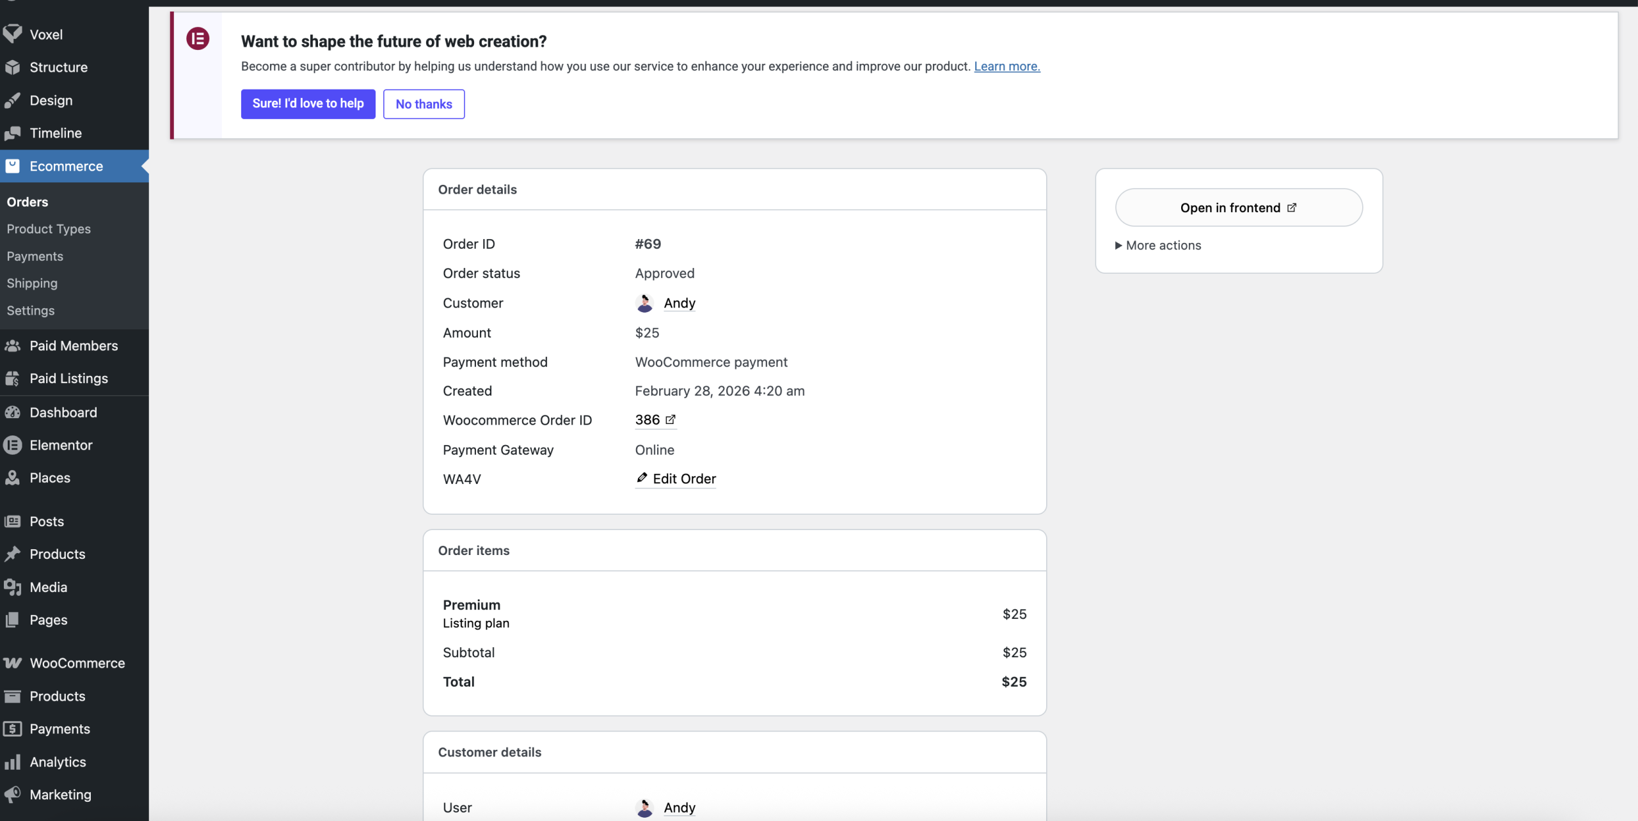Click the Elementor circle icon in sidebar

(x=12, y=445)
